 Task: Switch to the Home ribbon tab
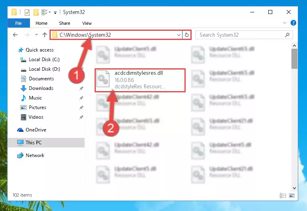tap(41, 23)
